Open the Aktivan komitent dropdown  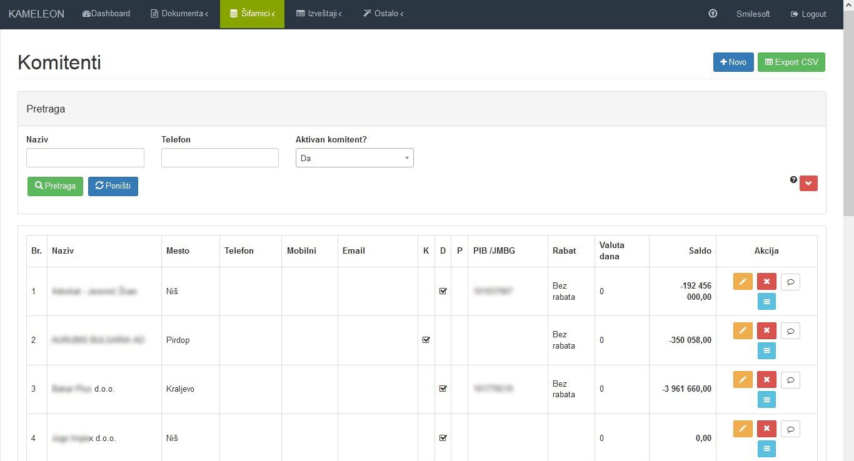coord(354,158)
